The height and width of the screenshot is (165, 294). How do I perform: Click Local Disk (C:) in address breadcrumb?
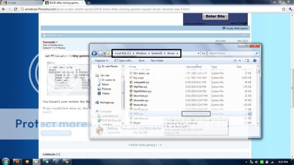[123, 53]
